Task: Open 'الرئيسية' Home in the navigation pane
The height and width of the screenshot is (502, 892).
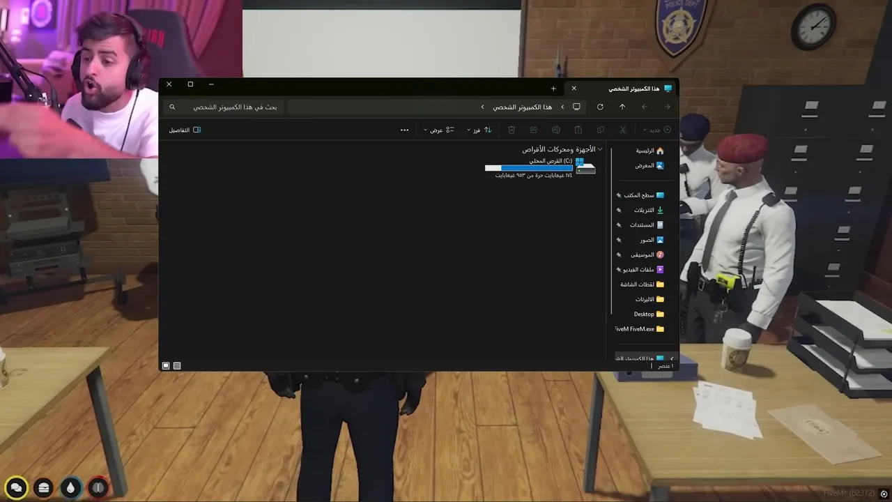Action: pos(649,151)
